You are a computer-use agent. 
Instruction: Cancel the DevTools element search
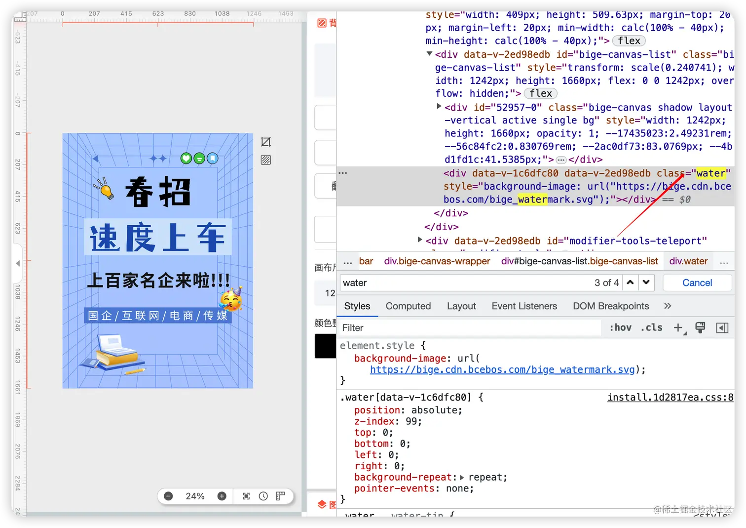tap(697, 283)
